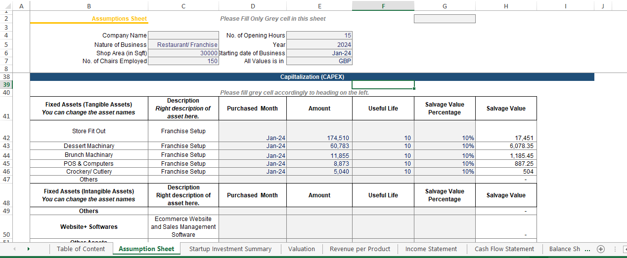This screenshot has width=627, height=258.
Task: Open the Income Statement tab
Action: tap(431, 249)
